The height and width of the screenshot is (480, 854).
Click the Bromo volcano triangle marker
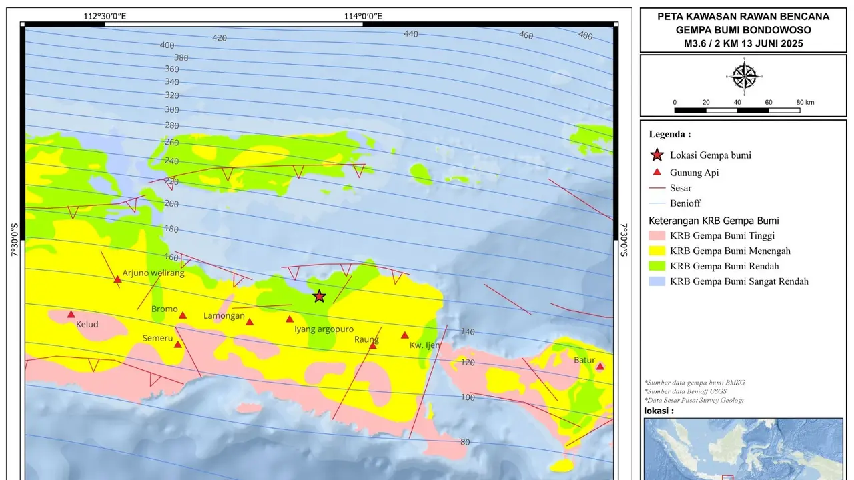click(x=183, y=315)
